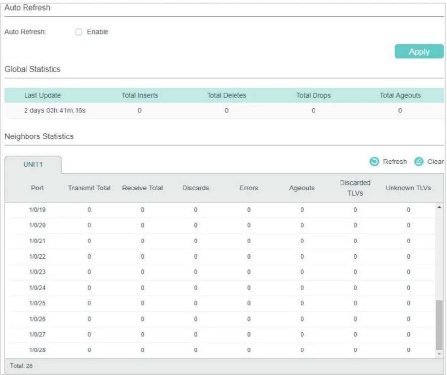Viewport: 447px width, 375px height.
Task: Select the UNIT1 tab
Action: pos(33,165)
